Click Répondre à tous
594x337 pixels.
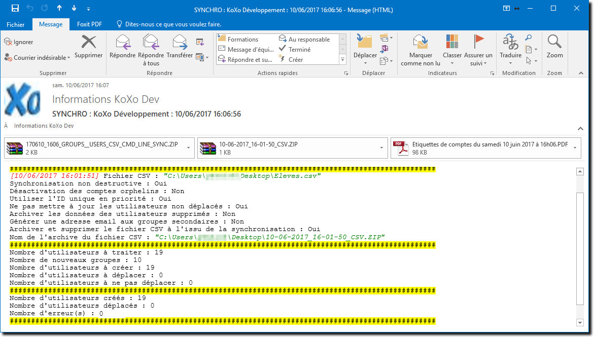151,50
